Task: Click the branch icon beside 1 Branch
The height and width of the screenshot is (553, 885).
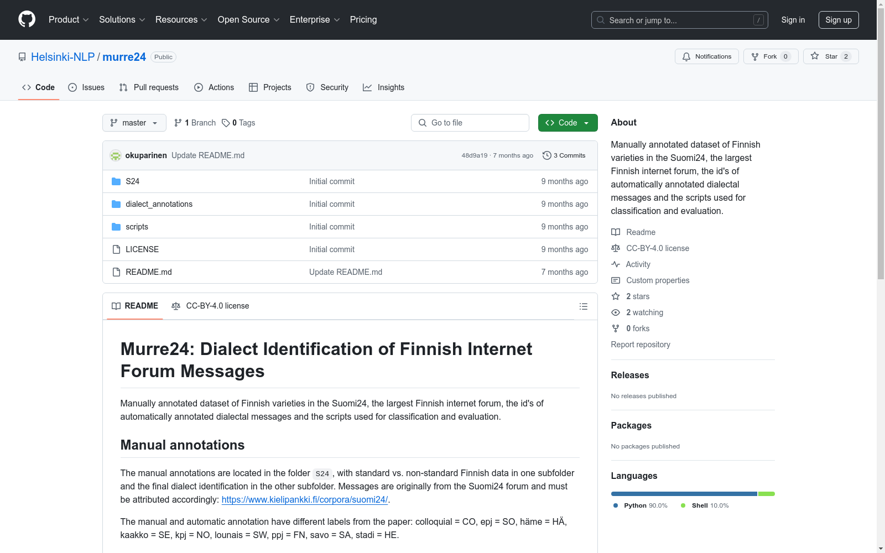Action: (x=178, y=123)
